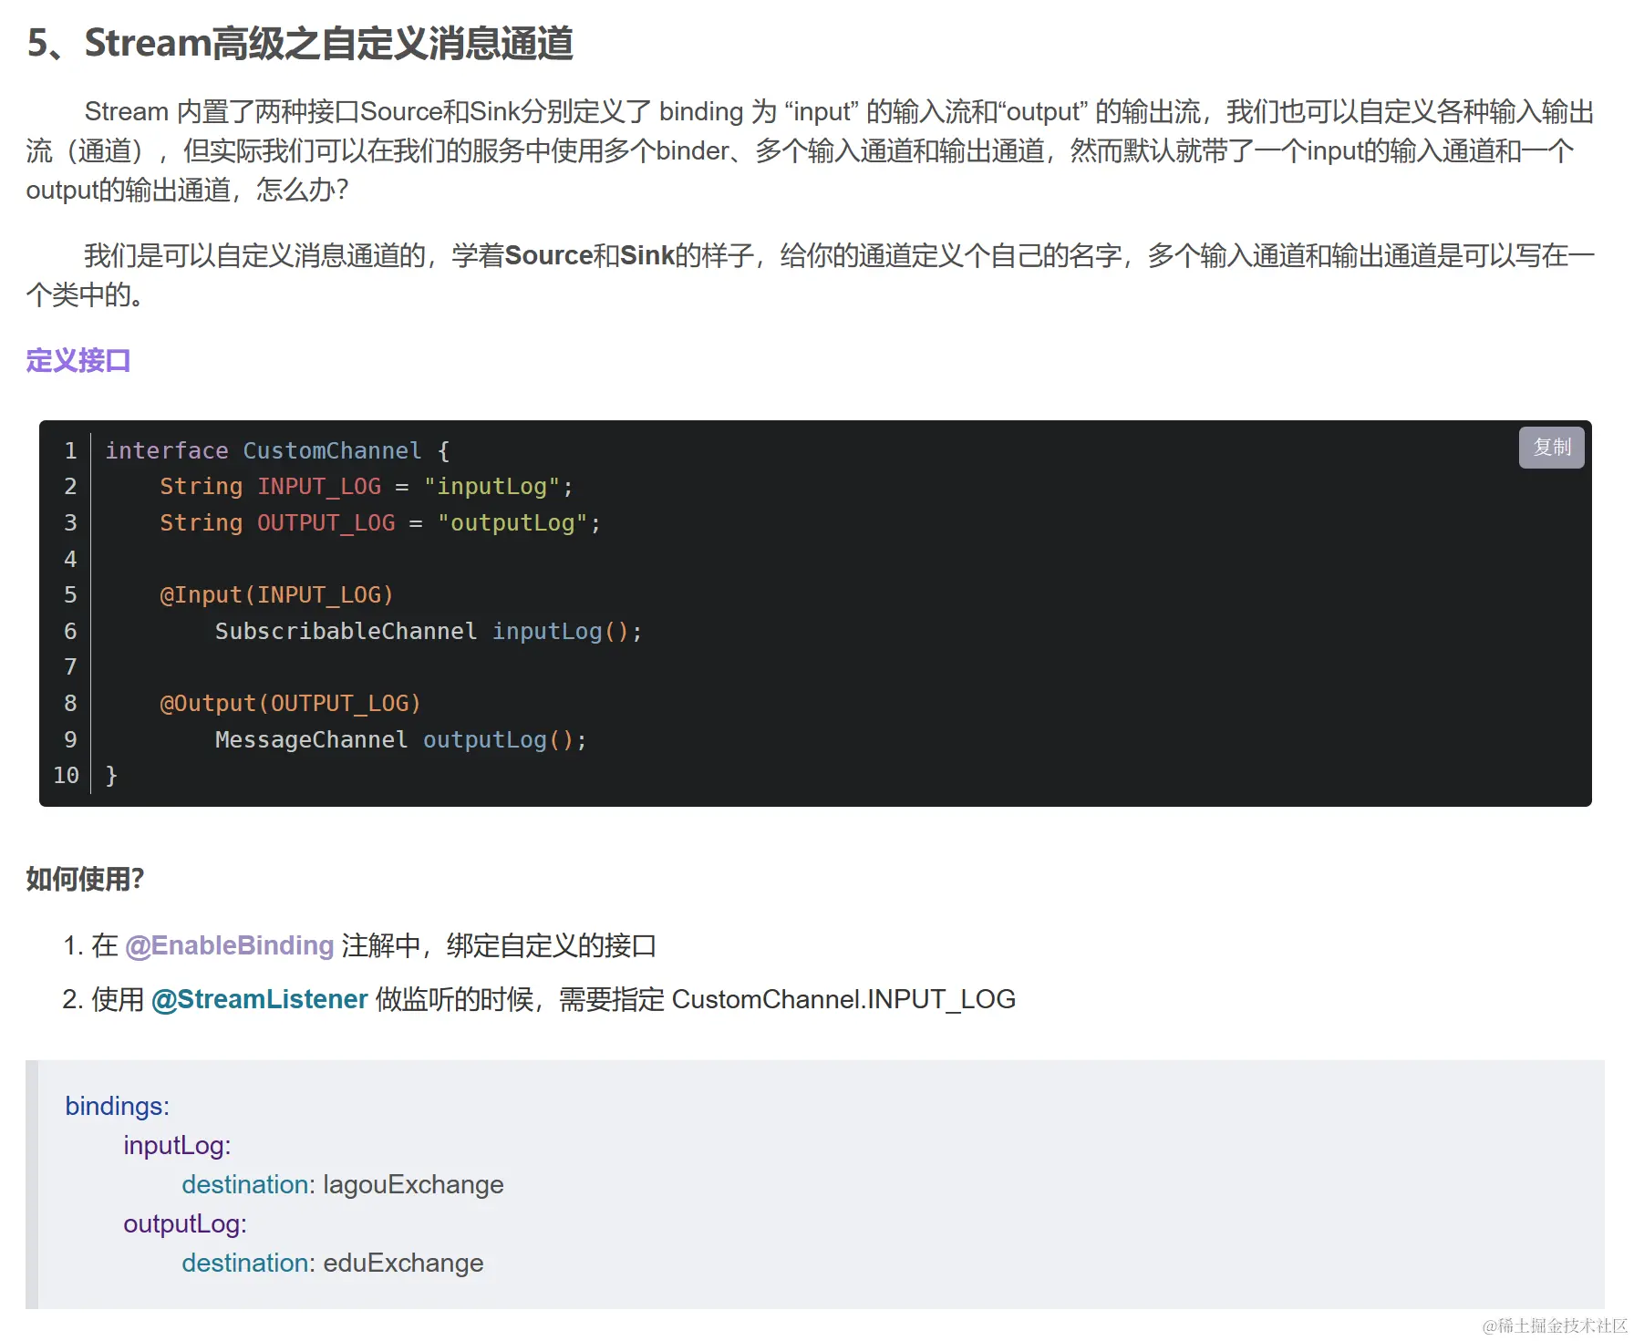
Task: Click SubscribableChannel inputLog(); code line
Action: (429, 631)
